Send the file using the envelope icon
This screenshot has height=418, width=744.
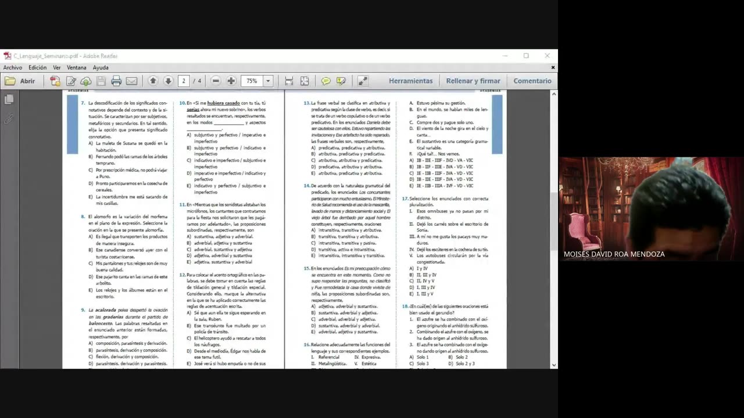(x=131, y=81)
